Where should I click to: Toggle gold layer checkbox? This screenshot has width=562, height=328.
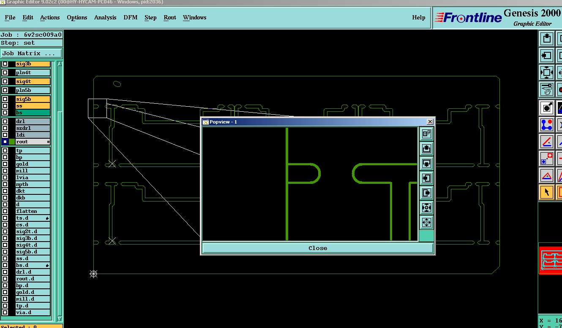click(x=5, y=164)
